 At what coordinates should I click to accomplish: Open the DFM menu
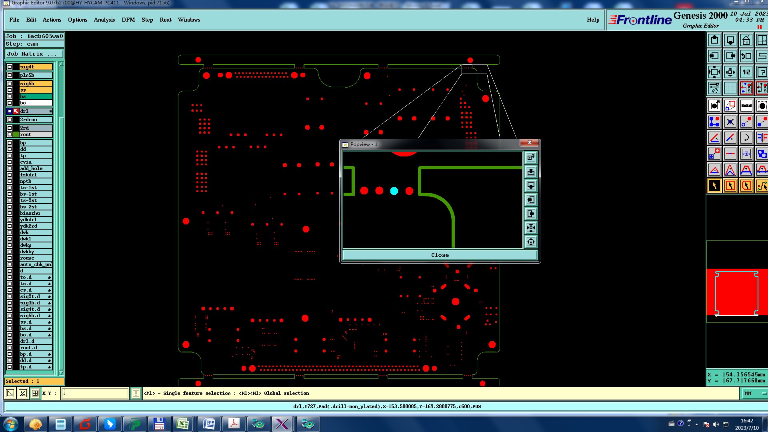coord(128,20)
